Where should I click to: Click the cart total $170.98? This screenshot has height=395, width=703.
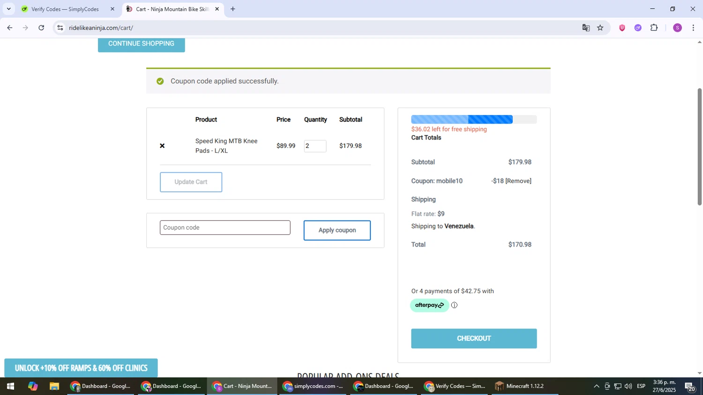tap(520, 245)
